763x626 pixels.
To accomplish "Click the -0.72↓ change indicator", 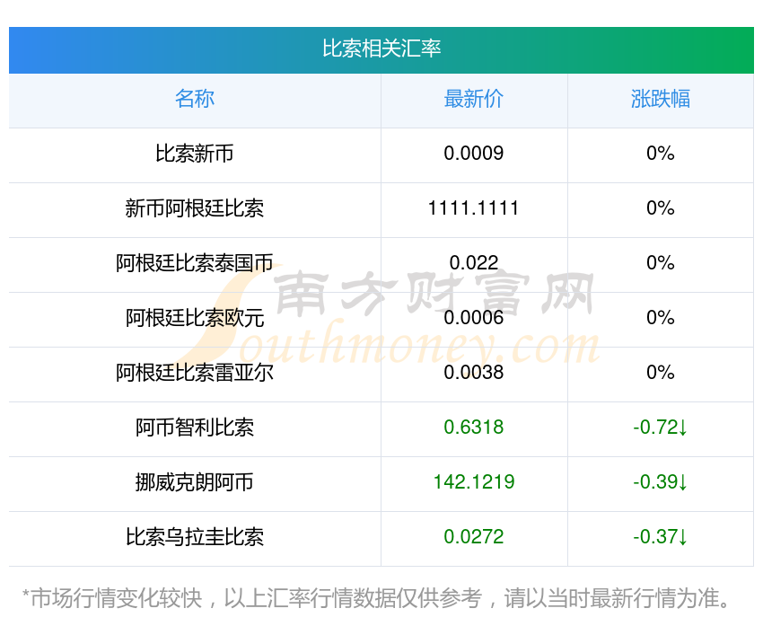I will [x=661, y=428].
